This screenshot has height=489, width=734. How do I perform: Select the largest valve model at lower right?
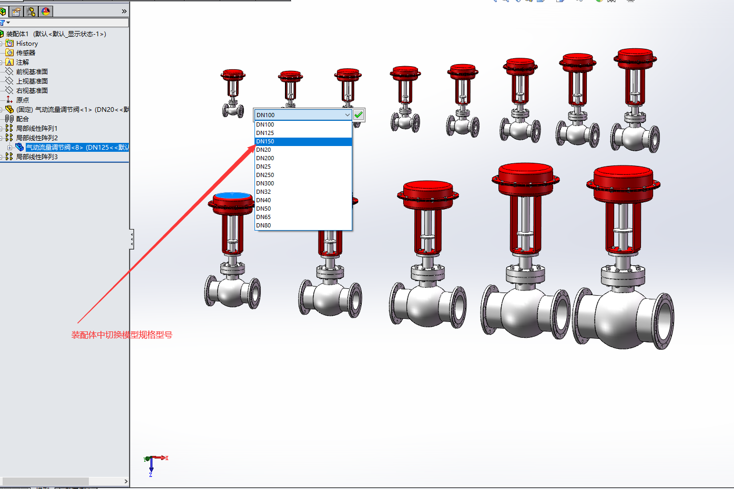[x=623, y=257]
